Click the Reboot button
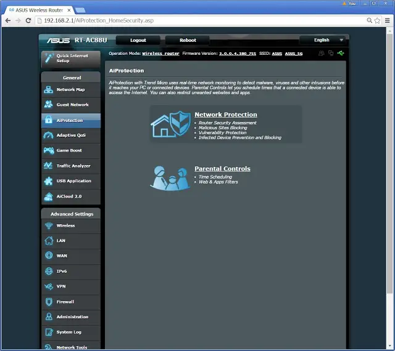395x351 pixels. [x=188, y=40]
